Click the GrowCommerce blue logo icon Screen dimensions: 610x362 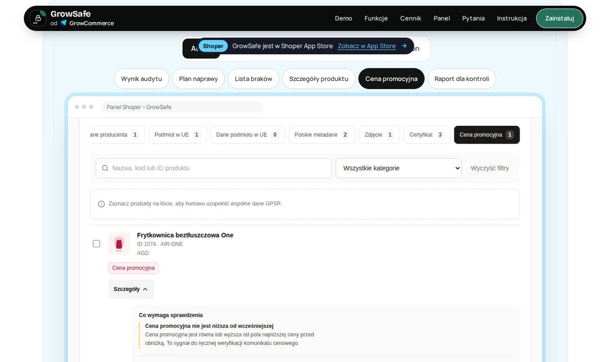pyautogui.click(x=64, y=23)
